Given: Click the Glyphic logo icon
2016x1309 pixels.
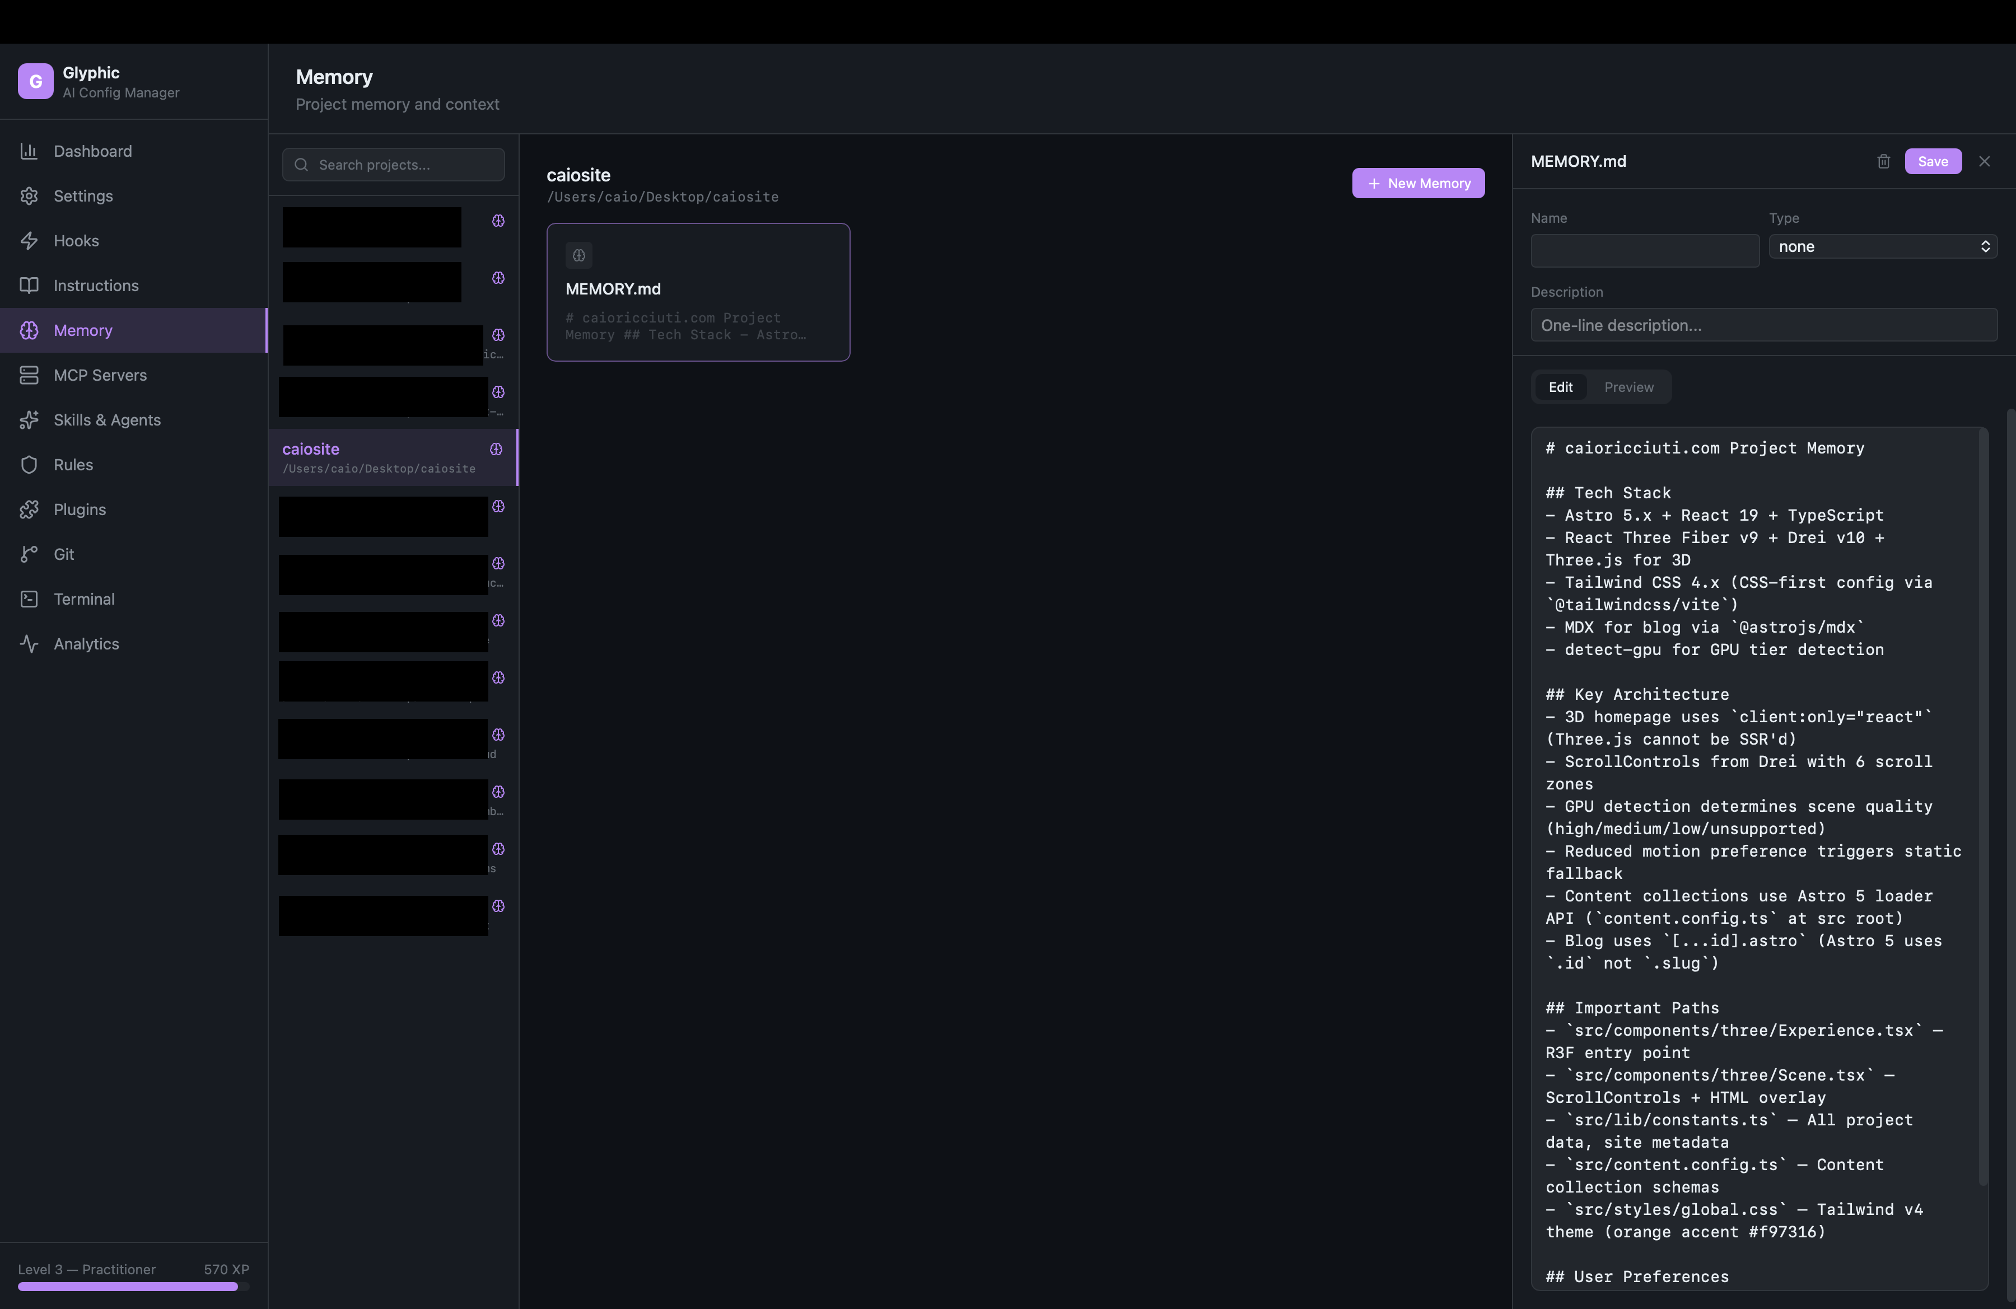Looking at the screenshot, I should (36, 81).
